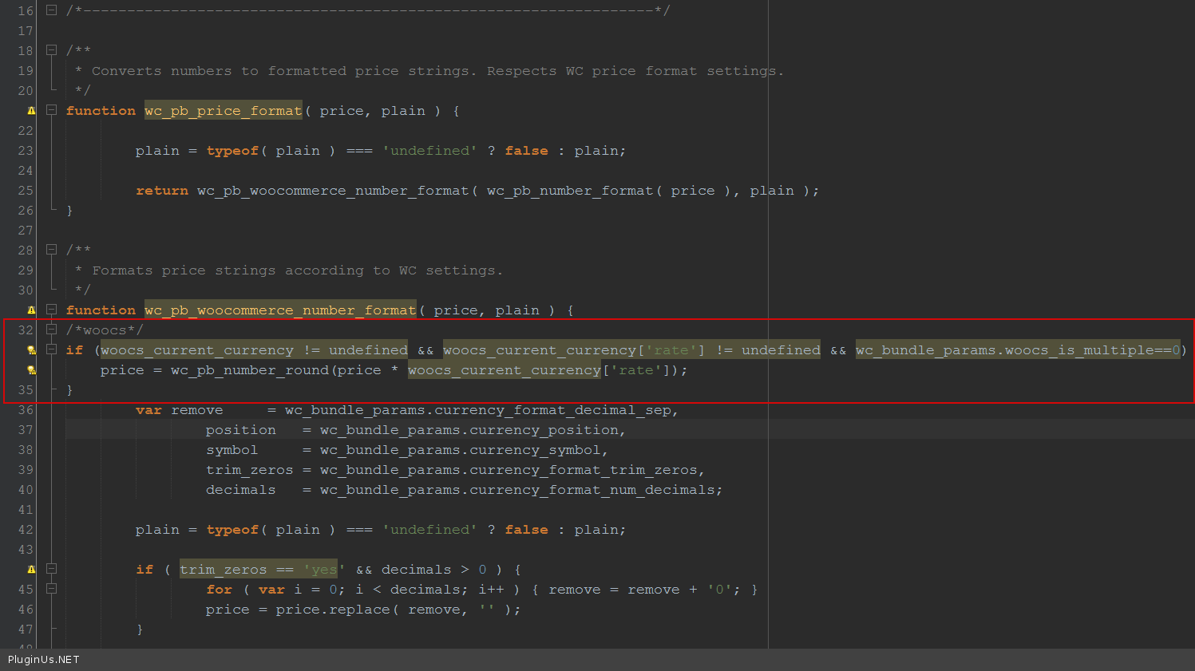The width and height of the screenshot is (1195, 671).
Task: Click line number 25 in the gutter
Action: point(26,191)
